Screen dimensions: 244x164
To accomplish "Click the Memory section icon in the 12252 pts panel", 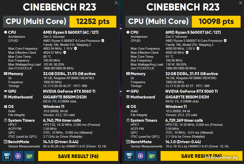I will 5,74.
